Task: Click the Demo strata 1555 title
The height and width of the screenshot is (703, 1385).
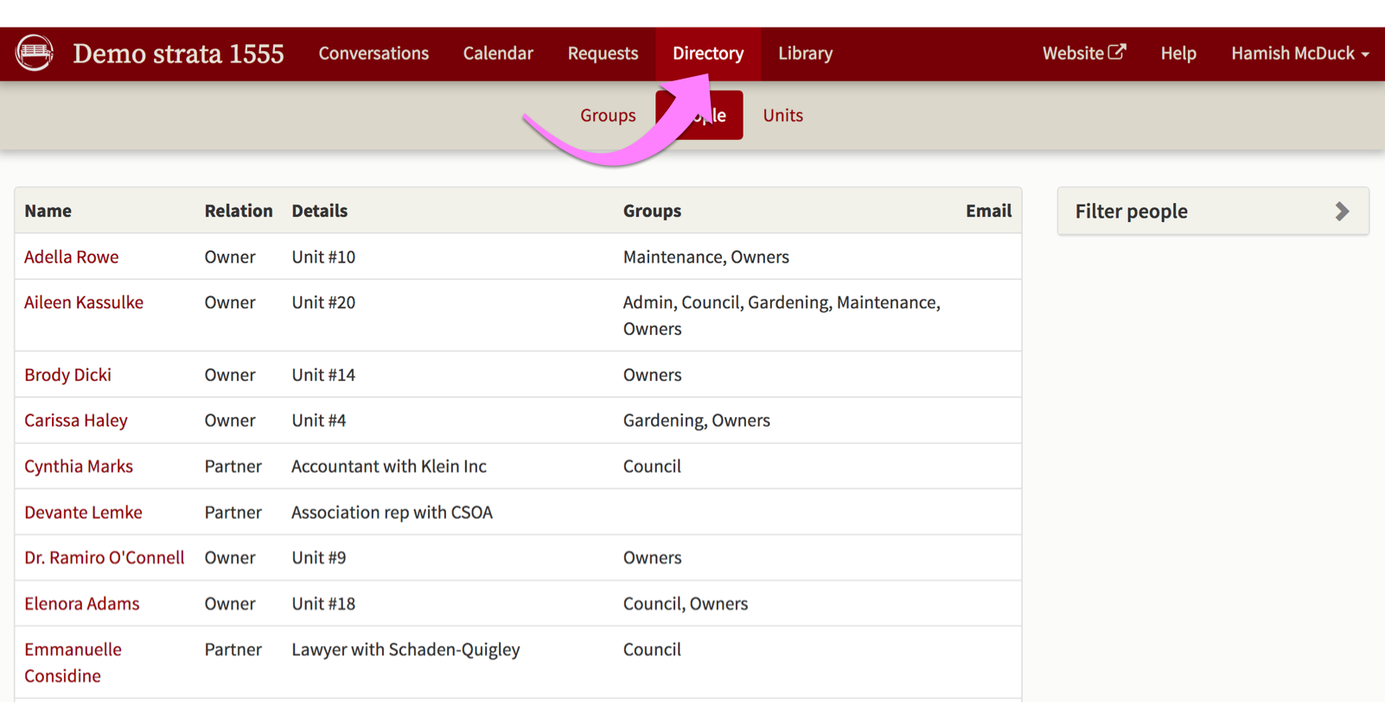Action: click(x=178, y=54)
